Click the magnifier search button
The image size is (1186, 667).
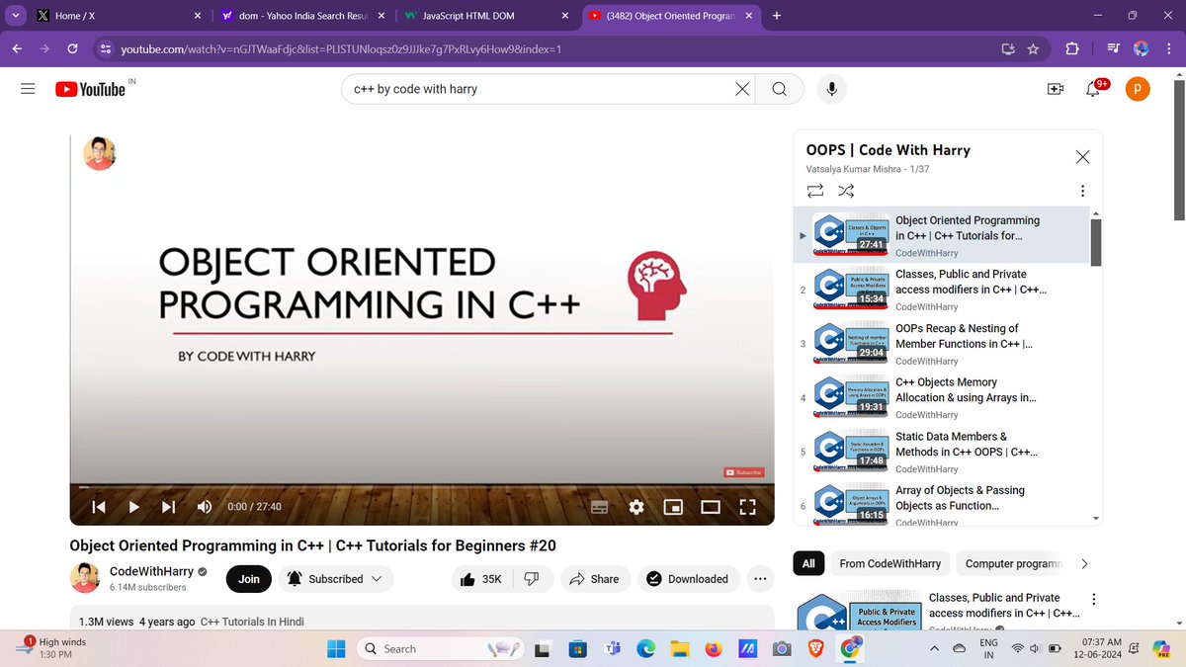pos(780,89)
